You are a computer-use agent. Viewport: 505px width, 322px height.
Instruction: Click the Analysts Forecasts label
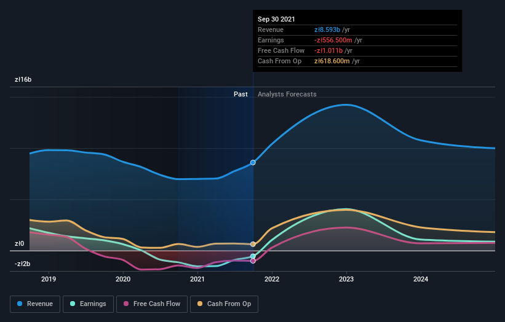point(287,94)
